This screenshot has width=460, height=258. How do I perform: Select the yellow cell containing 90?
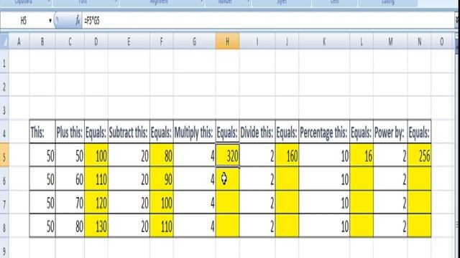pyautogui.click(x=161, y=178)
